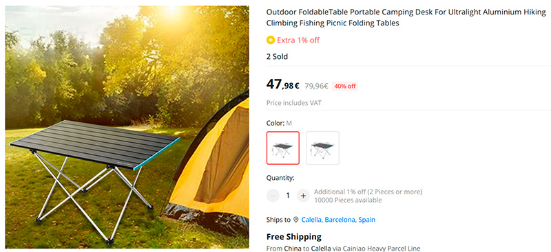Click the location pin icon next to Ships to
This screenshot has width=551, height=252.
[296, 220]
